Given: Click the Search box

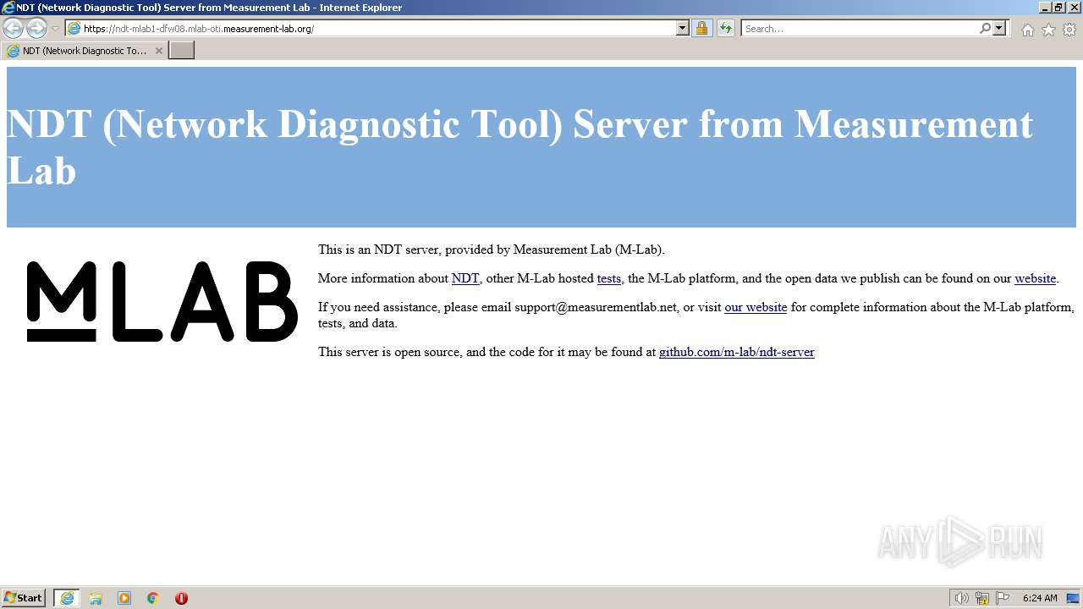Looking at the screenshot, I should pyautogui.click(x=859, y=29).
